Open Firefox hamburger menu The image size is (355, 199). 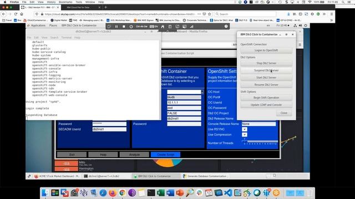click(332, 14)
